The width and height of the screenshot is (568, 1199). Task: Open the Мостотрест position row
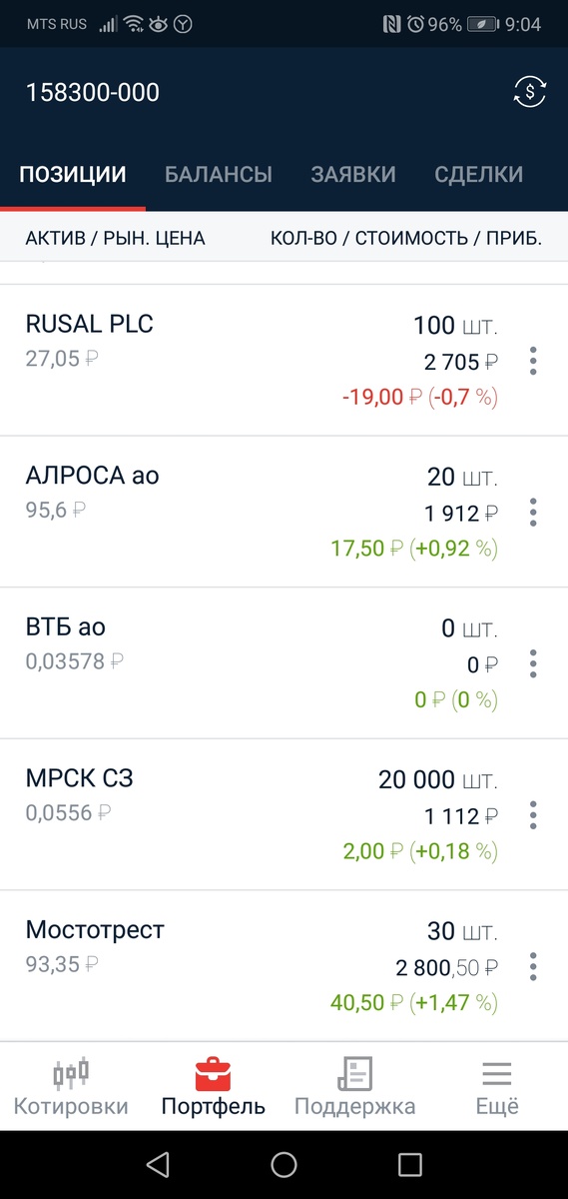284,966
